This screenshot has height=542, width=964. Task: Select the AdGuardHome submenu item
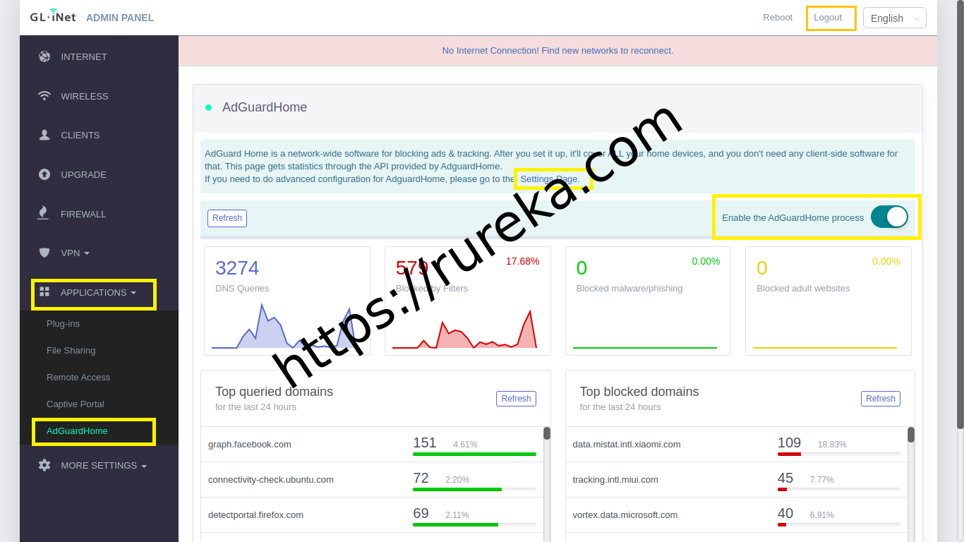pyautogui.click(x=77, y=431)
